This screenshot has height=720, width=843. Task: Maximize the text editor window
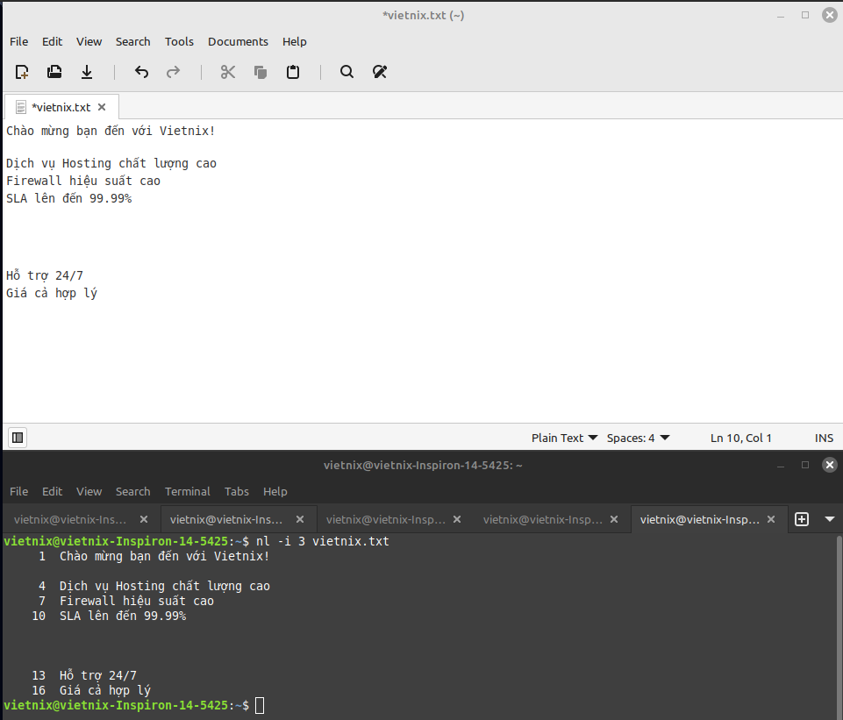point(804,15)
